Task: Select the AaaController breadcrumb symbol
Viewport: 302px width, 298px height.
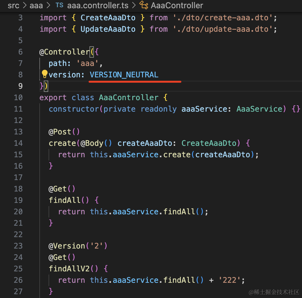Action: tap(177, 5)
